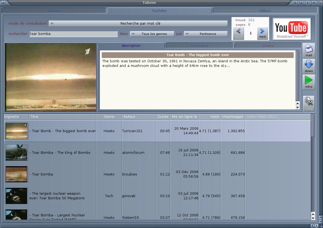The image size is (323, 228).
Task: Sort by the Titre column header
Action: 63,116
